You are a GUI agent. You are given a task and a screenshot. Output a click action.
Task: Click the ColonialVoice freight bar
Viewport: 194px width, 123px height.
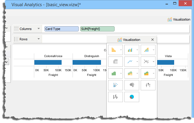click(x=48, y=62)
